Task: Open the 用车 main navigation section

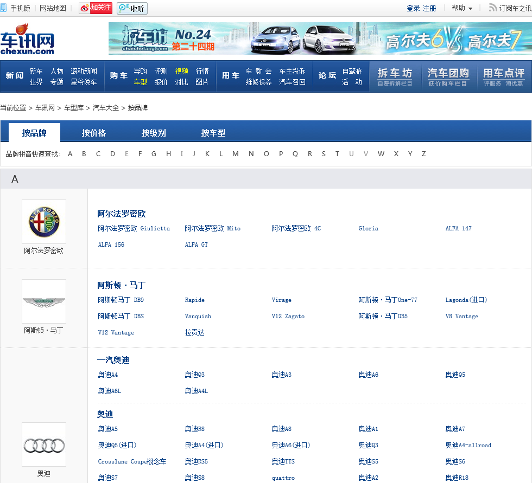Action: point(231,75)
